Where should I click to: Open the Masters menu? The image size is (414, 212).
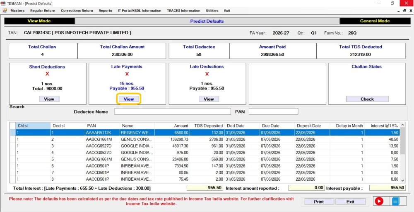(17, 11)
